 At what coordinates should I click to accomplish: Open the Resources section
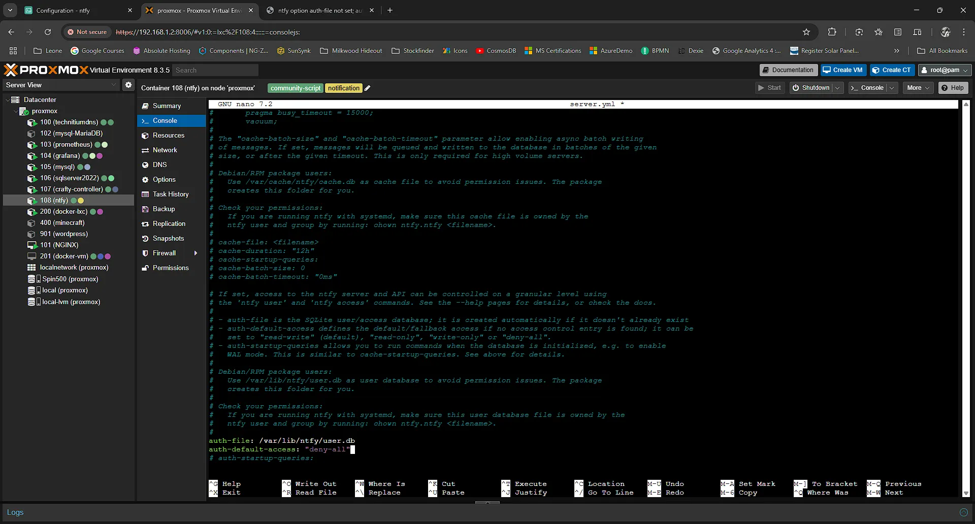172,136
